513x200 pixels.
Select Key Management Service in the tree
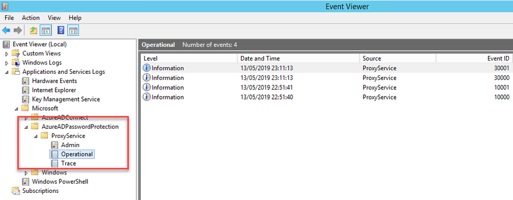pos(66,99)
